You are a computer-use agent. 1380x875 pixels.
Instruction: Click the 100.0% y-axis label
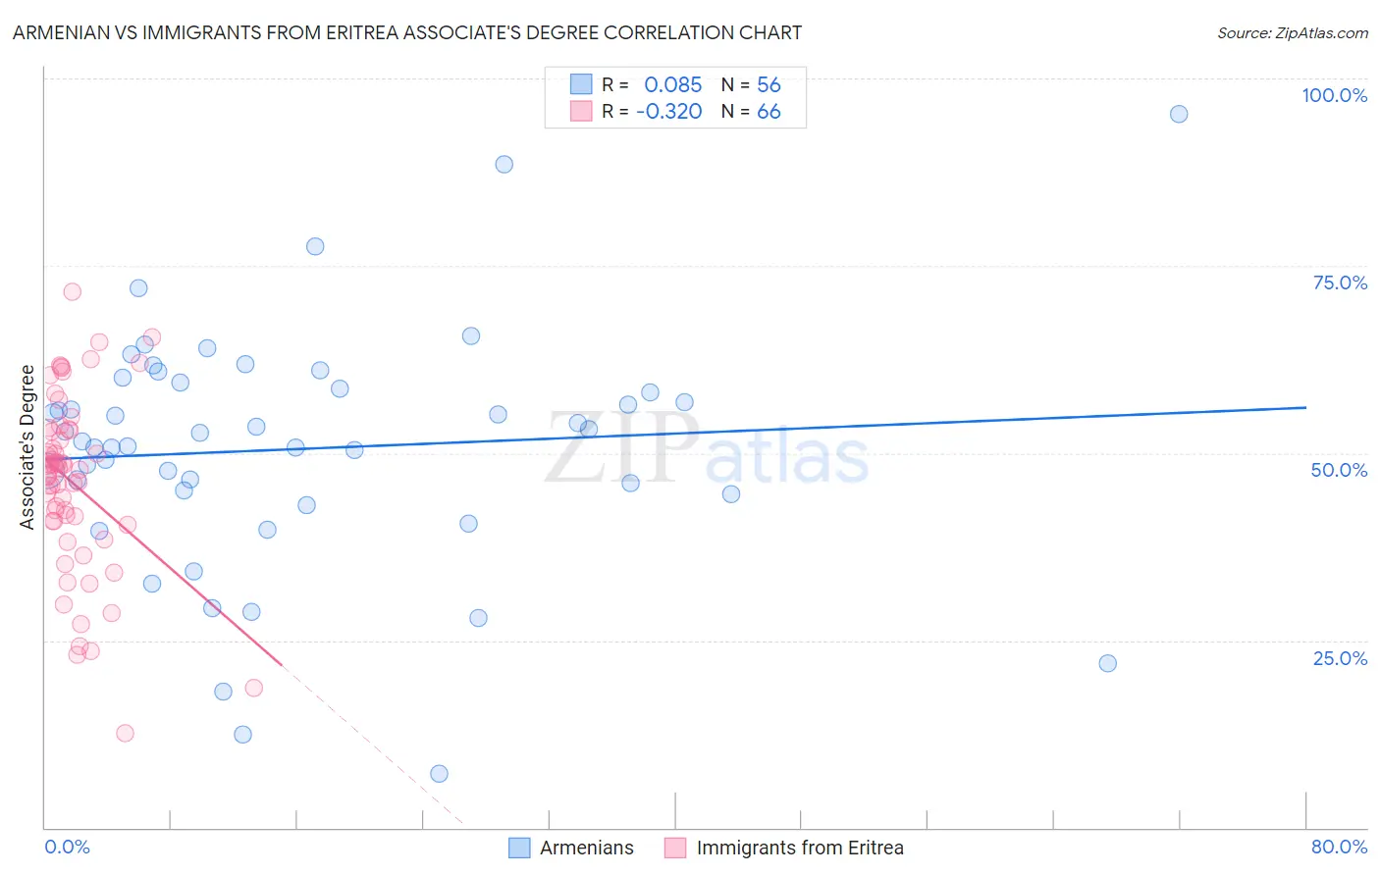tap(1334, 95)
